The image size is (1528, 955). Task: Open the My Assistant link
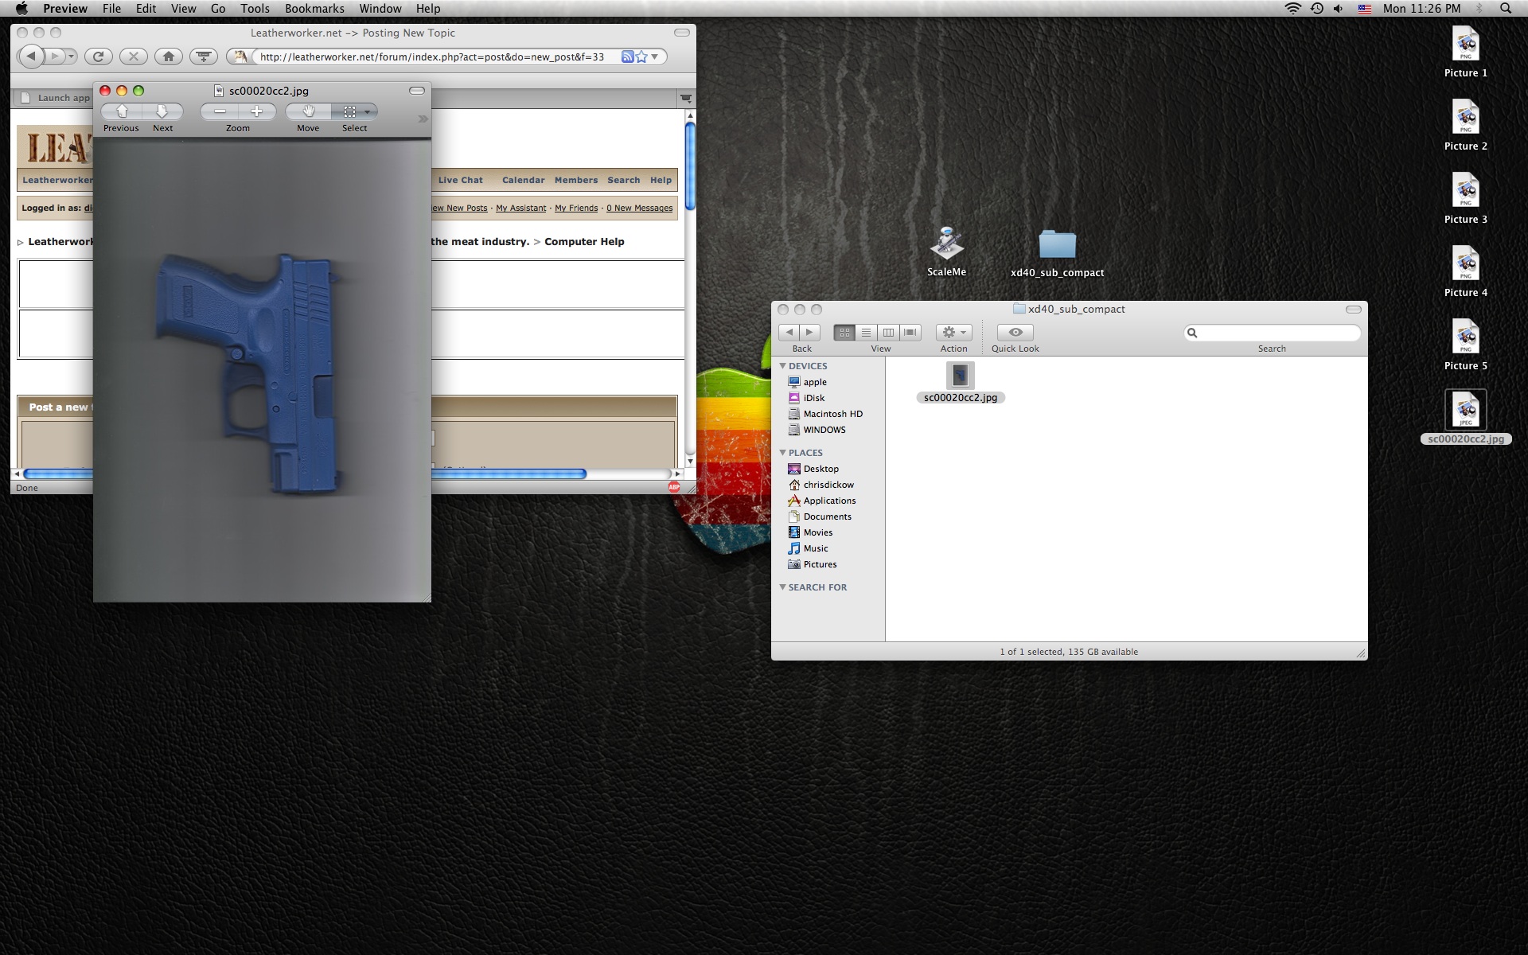point(520,209)
